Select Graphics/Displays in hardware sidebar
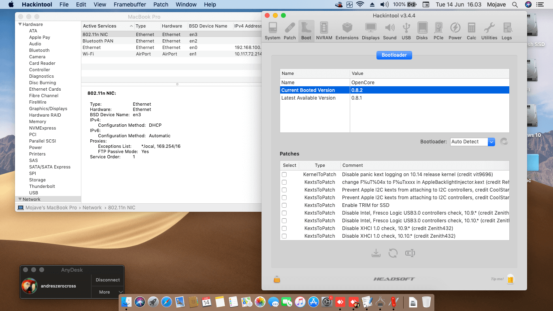The image size is (553, 311). point(48,109)
